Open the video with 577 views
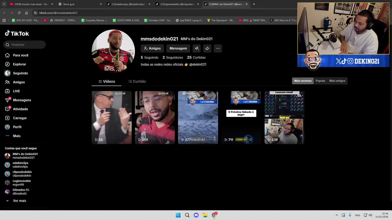Screen dimensions: 392x220 pyautogui.click(x=198, y=118)
